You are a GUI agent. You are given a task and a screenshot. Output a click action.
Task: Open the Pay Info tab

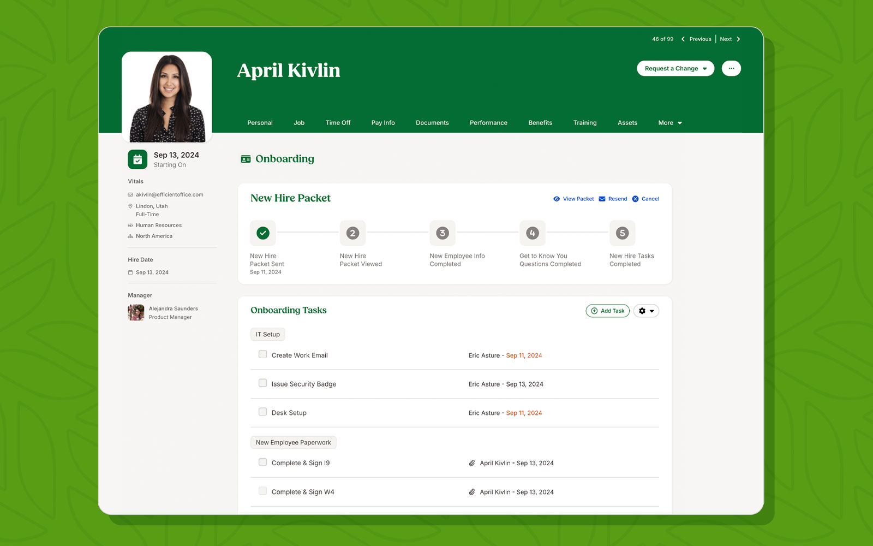tap(383, 123)
